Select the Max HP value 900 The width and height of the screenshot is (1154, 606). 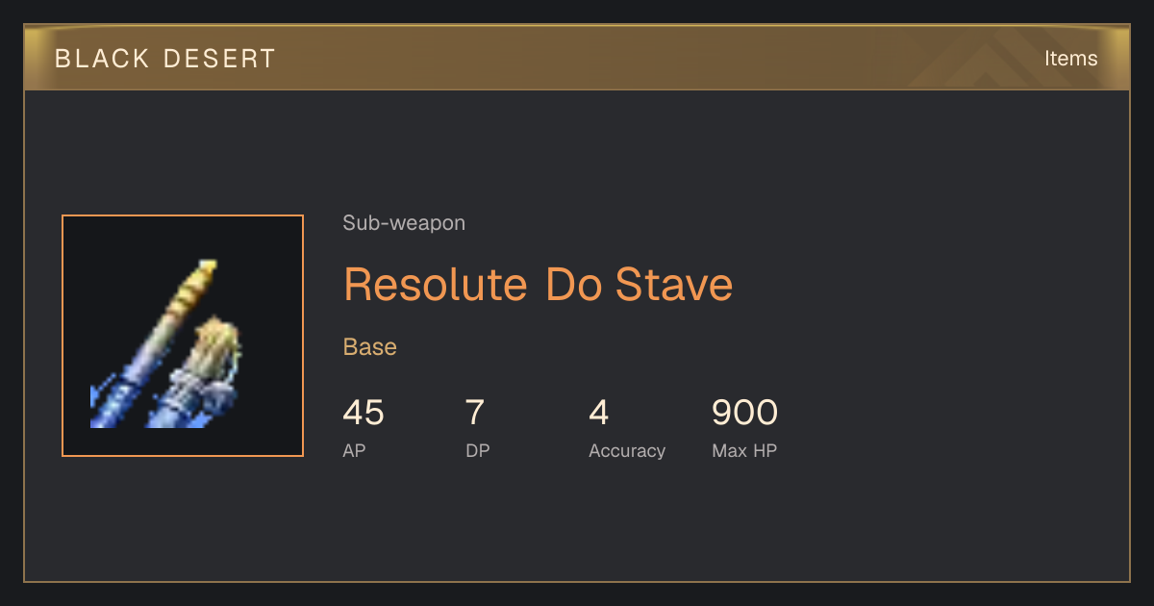pyautogui.click(x=745, y=413)
